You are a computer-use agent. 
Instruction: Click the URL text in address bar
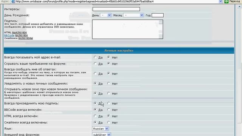tap(85, 2)
